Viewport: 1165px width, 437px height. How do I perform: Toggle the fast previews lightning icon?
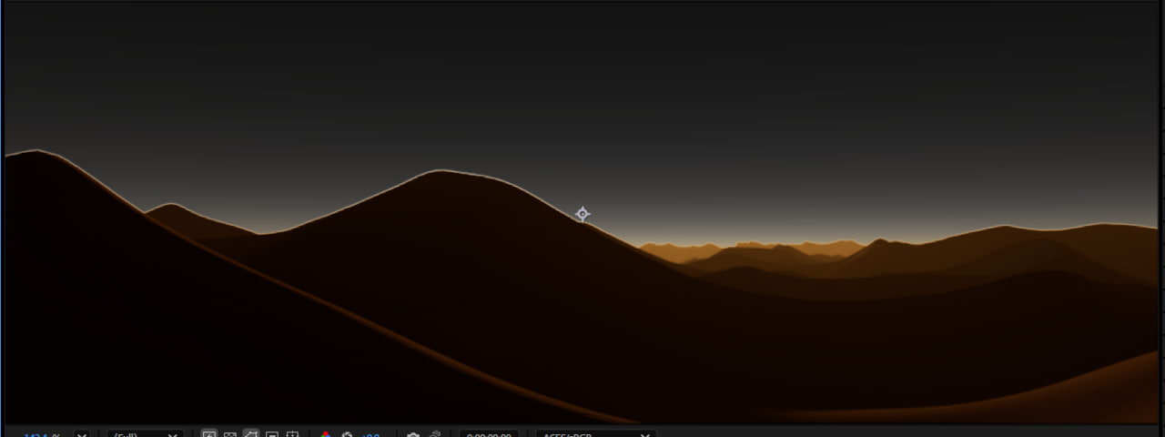(209, 434)
